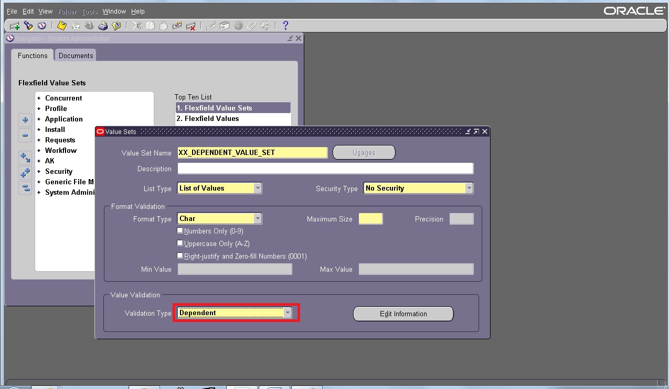Open the Tools menu

pyautogui.click(x=89, y=11)
